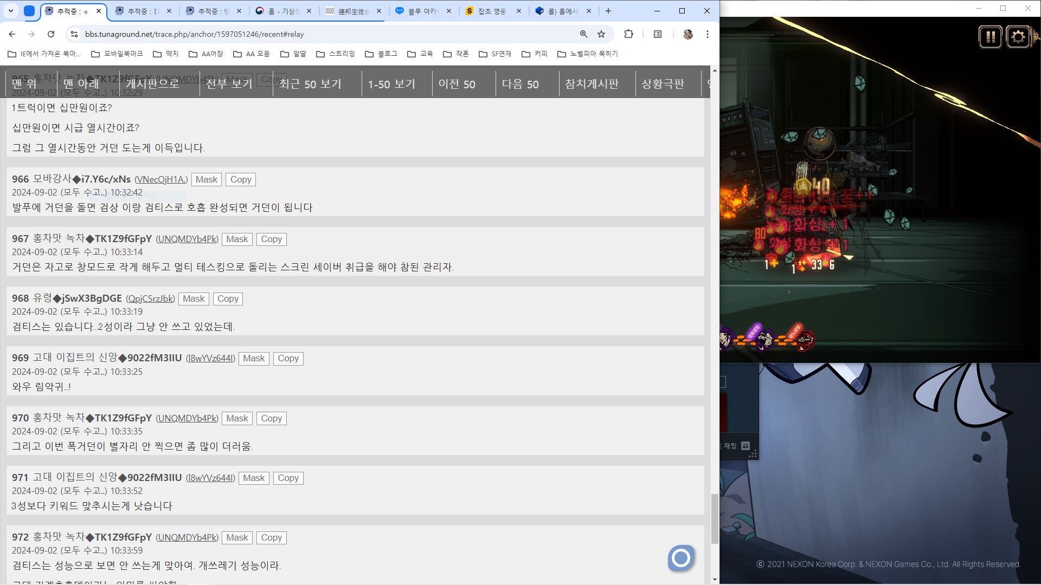This screenshot has height=585, width=1041.
Task: Open the Chrome profile avatar
Action: point(687,34)
